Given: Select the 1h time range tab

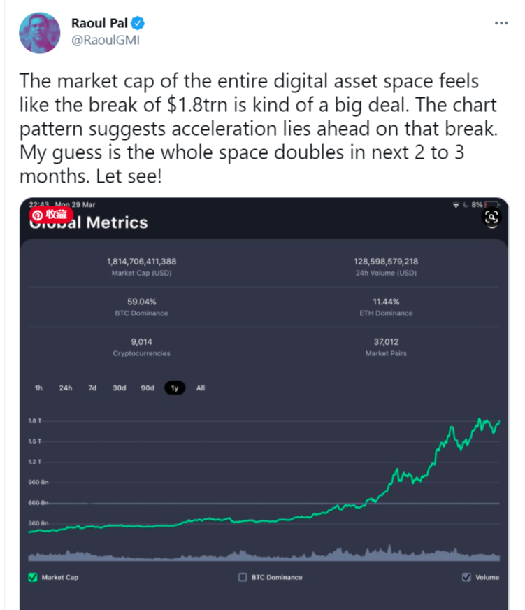Looking at the screenshot, I should (38, 388).
